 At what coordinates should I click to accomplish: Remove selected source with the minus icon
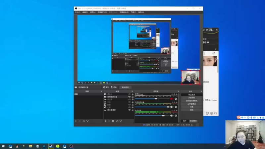[x=109, y=121]
